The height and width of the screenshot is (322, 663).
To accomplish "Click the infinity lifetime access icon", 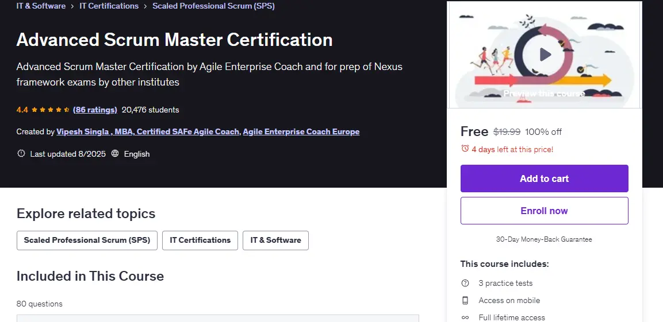I will coord(465,317).
